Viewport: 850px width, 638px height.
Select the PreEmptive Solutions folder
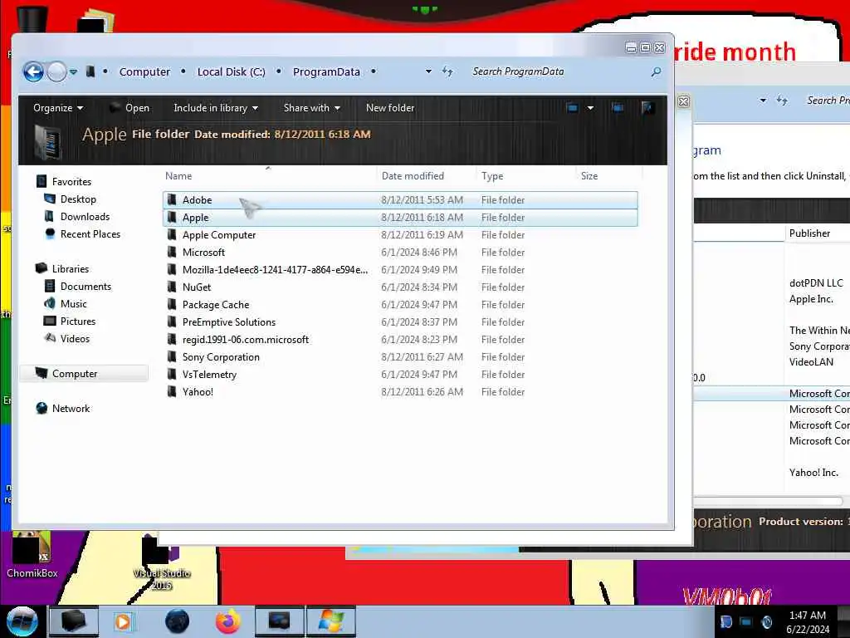pos(400,321)
